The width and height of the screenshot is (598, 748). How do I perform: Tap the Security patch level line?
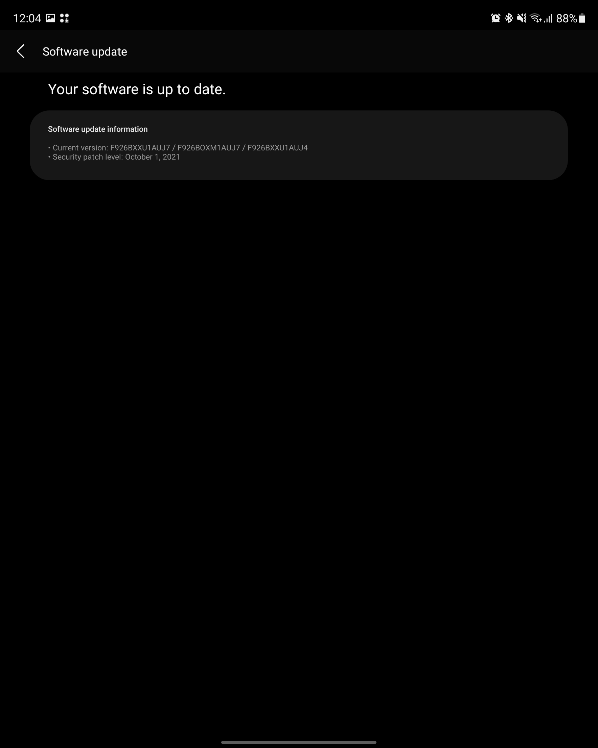coord(114,157)
